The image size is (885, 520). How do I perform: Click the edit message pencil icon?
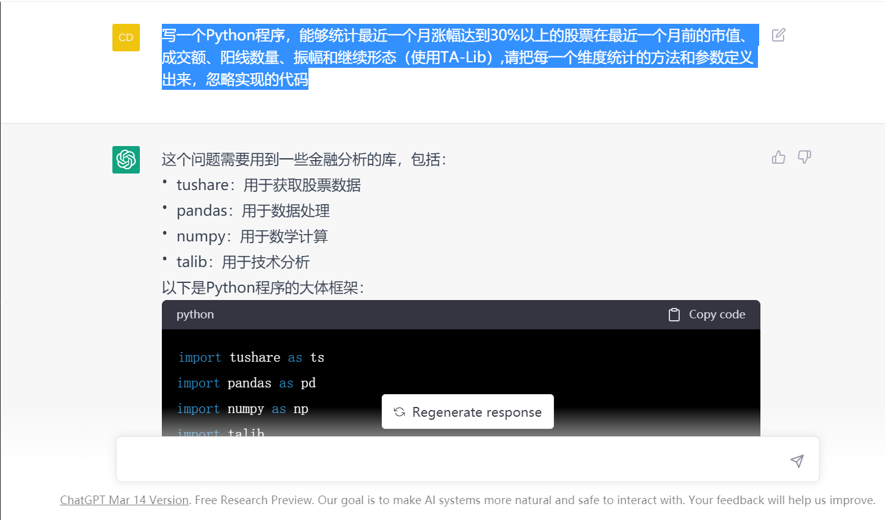[x=778, y=35]
